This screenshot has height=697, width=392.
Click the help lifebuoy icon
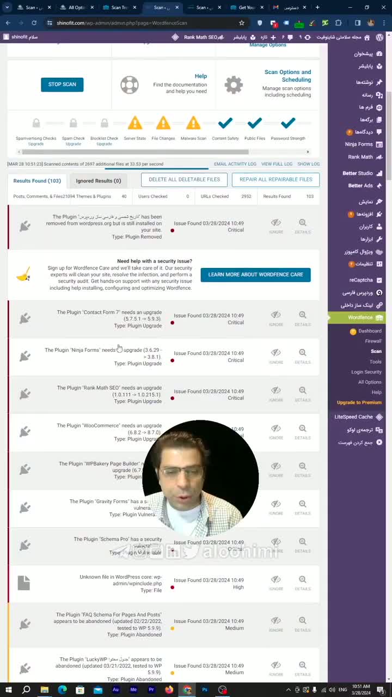pos(130,85)
